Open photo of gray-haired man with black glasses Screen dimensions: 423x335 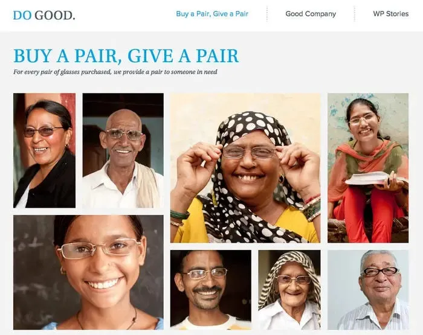pos(368,290)
